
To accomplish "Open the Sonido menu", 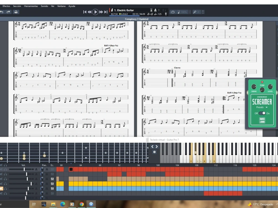I will (x=44, y=6).
